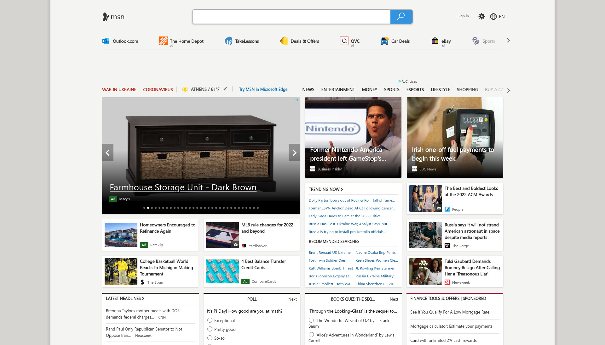Click second carousel pagination dot

pyautogui.click(x=148, y=208)
